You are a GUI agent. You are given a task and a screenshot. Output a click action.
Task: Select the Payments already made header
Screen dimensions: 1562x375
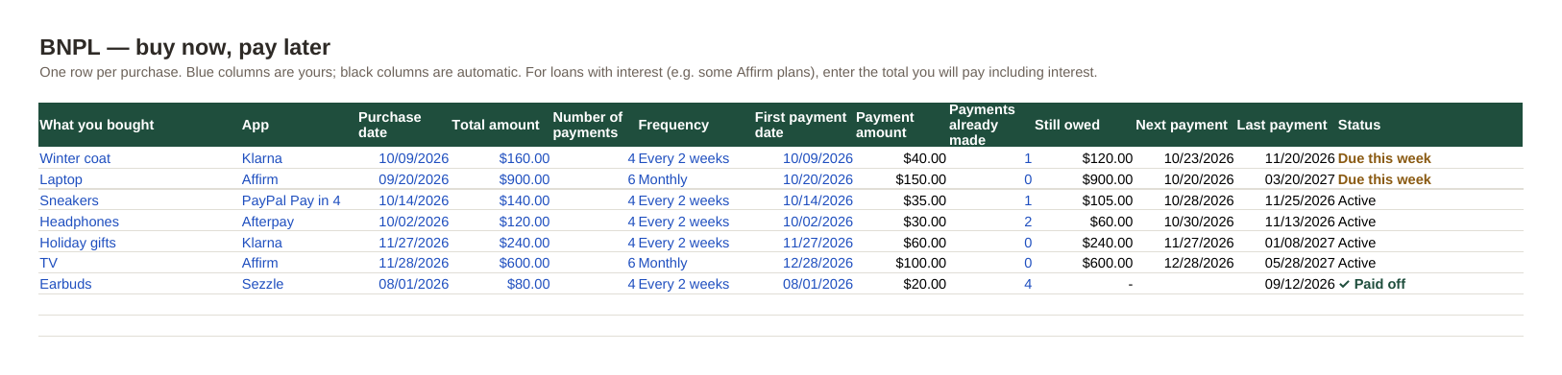[x=982, y=125]
